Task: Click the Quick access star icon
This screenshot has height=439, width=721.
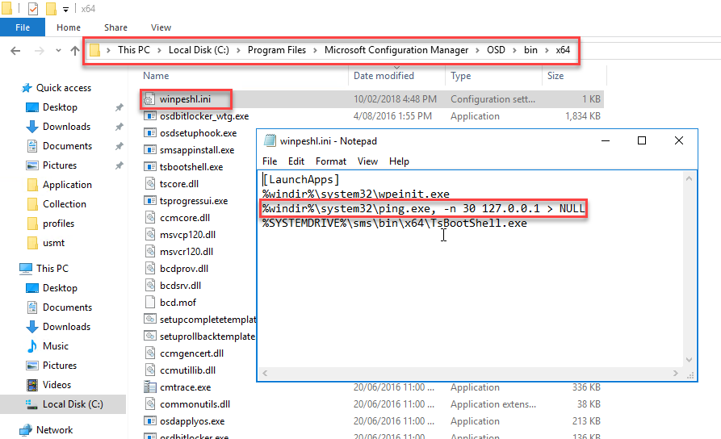Action: tap(27, 88)
